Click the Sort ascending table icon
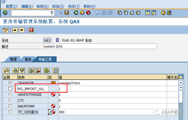The width and height of the screenshot is (188, 120). (x=15, y=70)
